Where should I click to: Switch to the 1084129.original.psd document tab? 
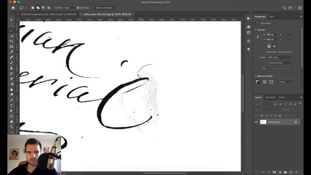49,14
